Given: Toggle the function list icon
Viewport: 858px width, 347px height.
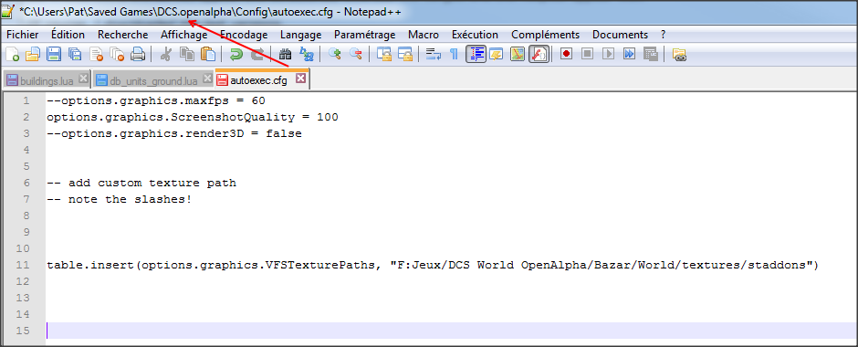Looking at the screenshot, I should click(539, 54).
